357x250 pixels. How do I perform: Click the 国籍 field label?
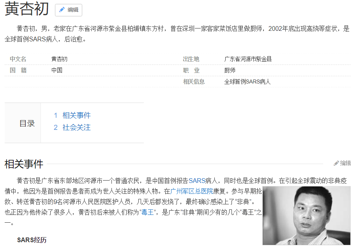click(x=18, y=70)
